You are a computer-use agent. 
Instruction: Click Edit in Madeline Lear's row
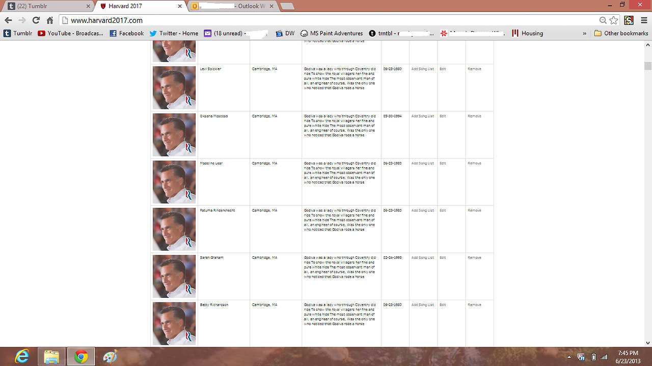tap(443, 163)
